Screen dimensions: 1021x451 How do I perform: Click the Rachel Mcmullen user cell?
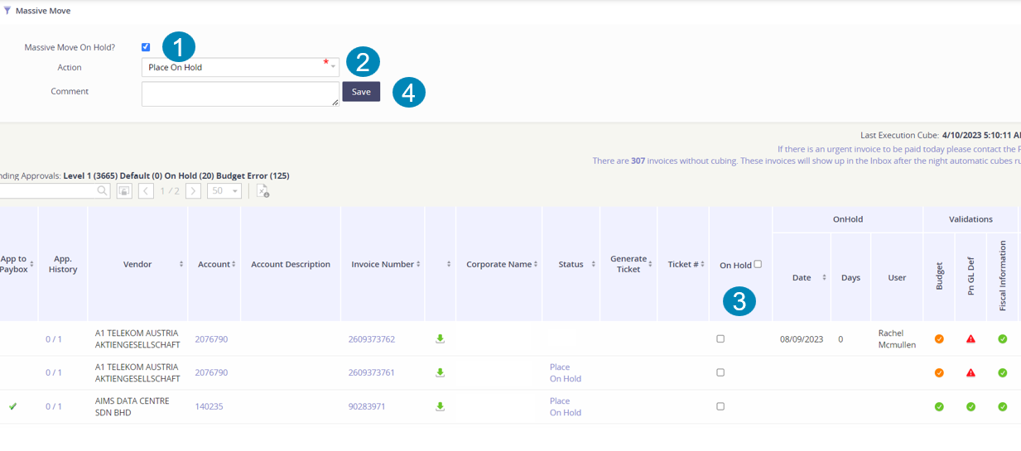[897, 338]
